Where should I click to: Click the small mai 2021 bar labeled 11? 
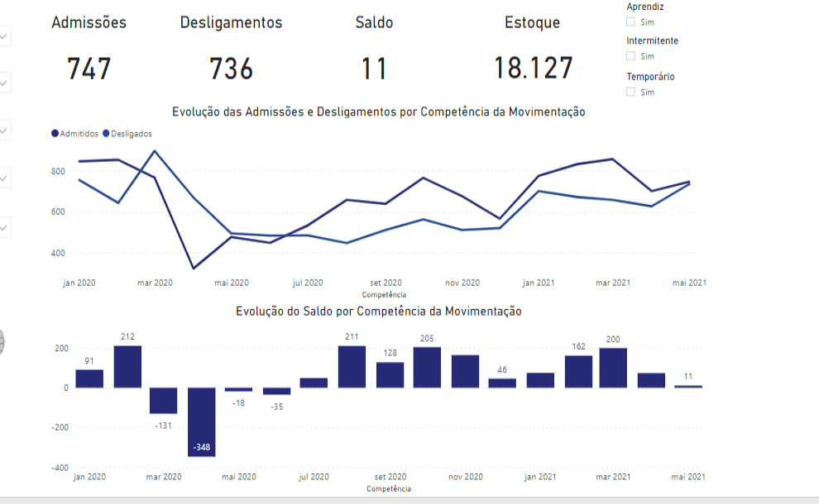click(688, 387)
